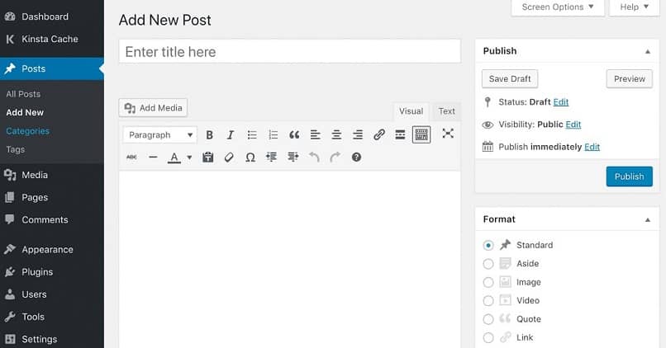Insert a numbered list
Viewport: 666px width, 348px height.
click(273, 134)
